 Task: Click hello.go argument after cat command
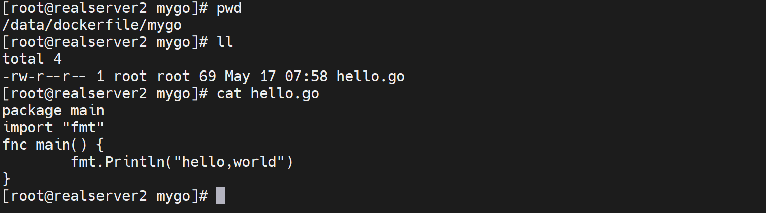[x=285, y=94]
